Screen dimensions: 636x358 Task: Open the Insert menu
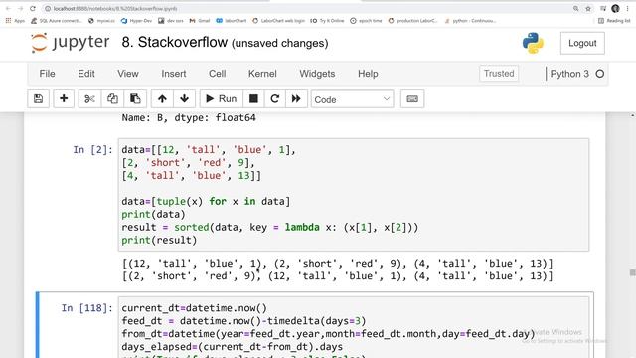(174, 74)
